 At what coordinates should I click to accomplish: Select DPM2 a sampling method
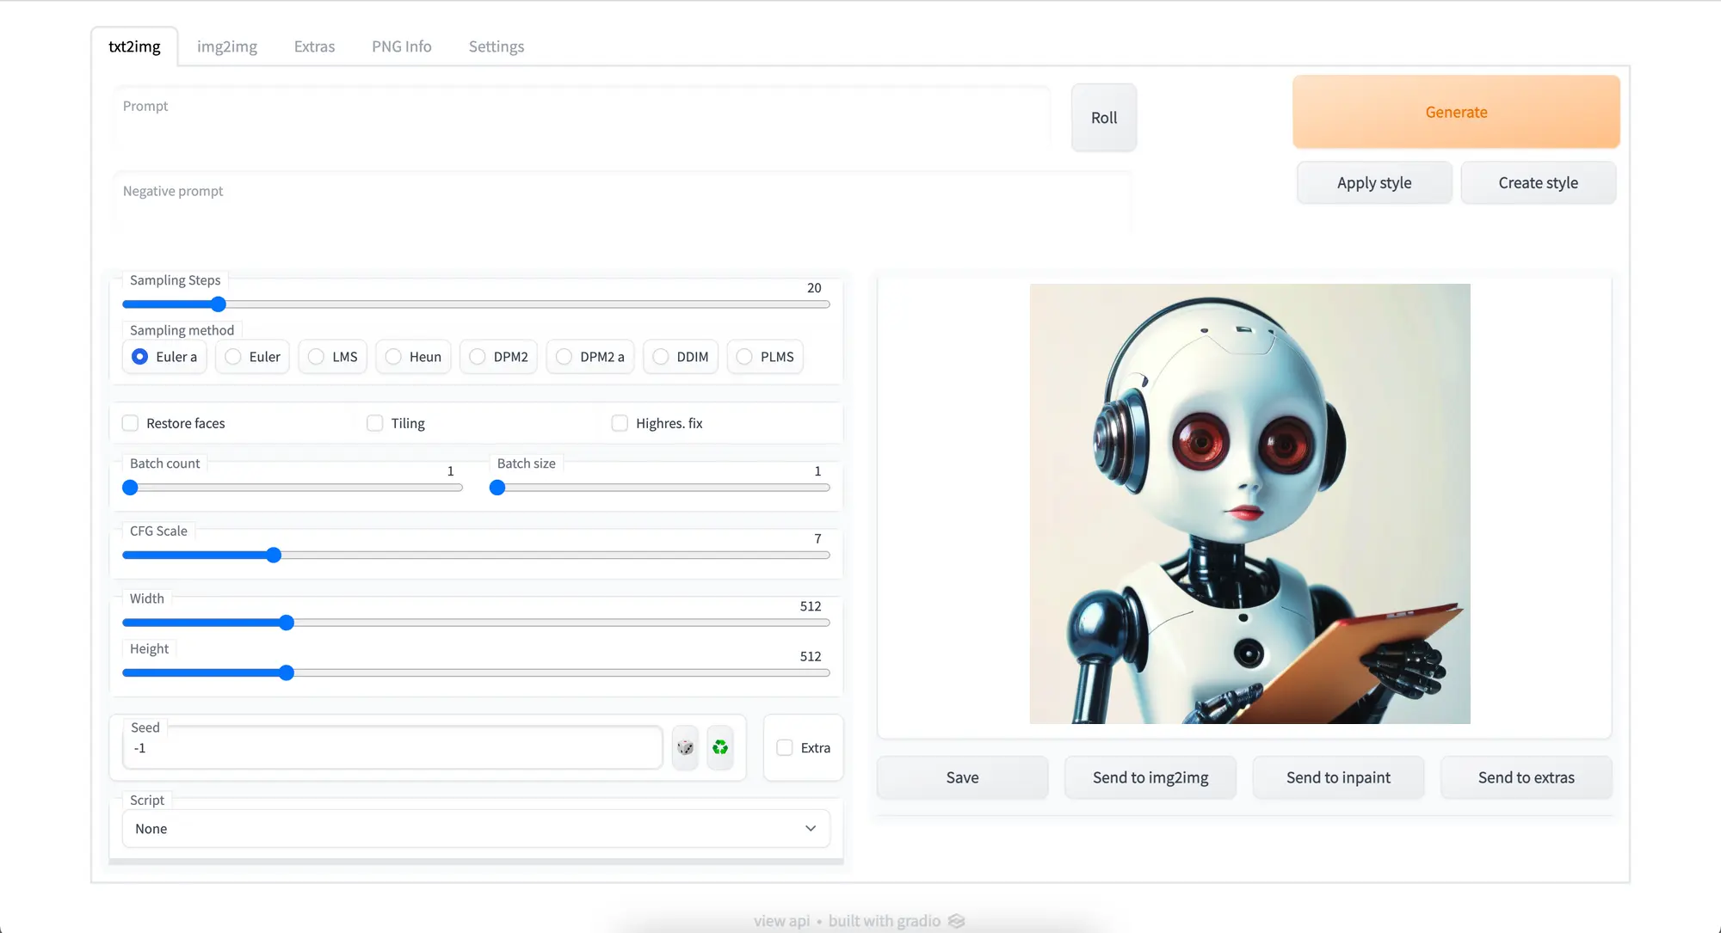coord(564,357)
